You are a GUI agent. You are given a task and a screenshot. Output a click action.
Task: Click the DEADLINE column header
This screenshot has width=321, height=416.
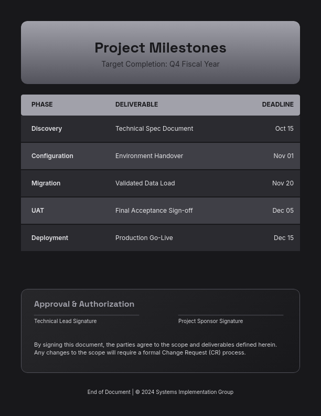tap(277, 105)
